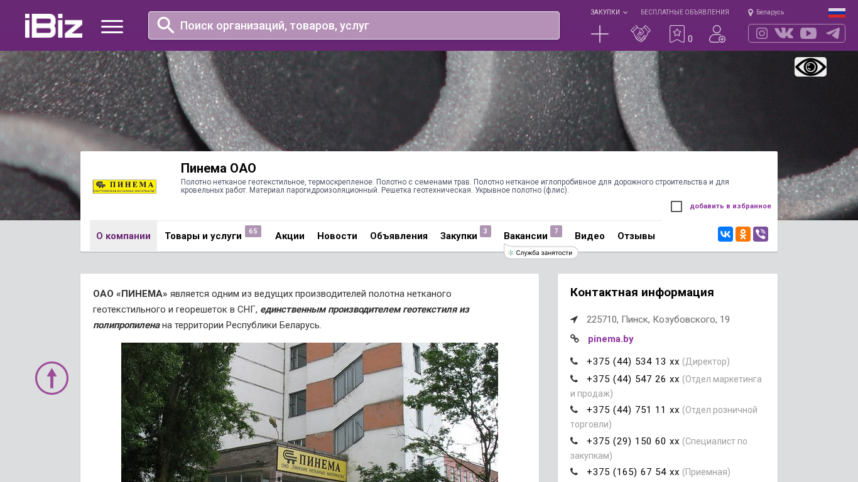Expand the Закупки dropdown in header

(x=609, y=13)
